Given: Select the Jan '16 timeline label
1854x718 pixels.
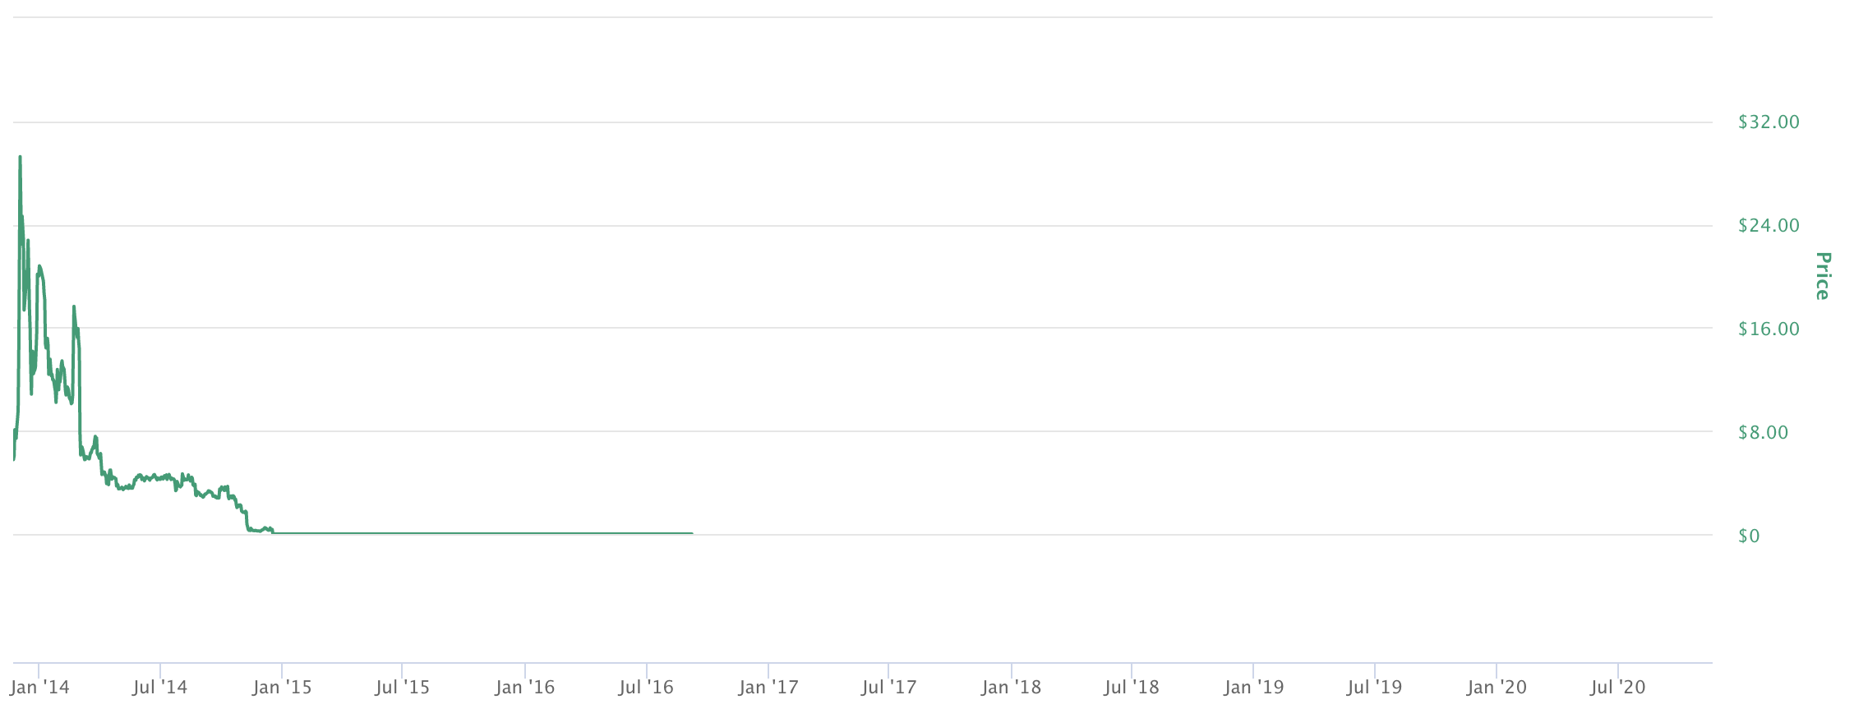Looking at the screenshot, I should pyautogui.click(x=525, y=688).
